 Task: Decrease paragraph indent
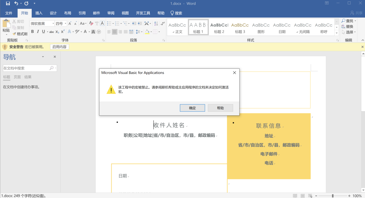click(134, 23)
